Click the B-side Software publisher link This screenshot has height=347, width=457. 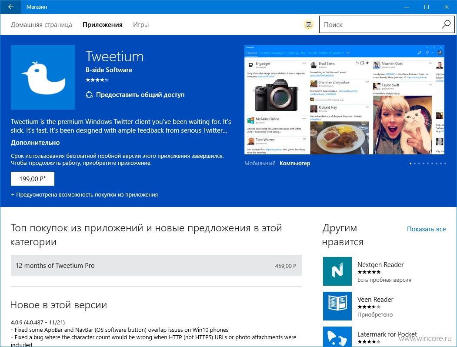tap(109, 70)
